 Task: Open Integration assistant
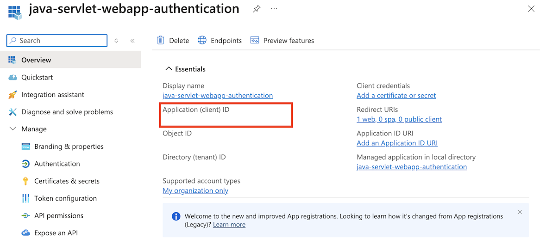[x=53, y=95]
